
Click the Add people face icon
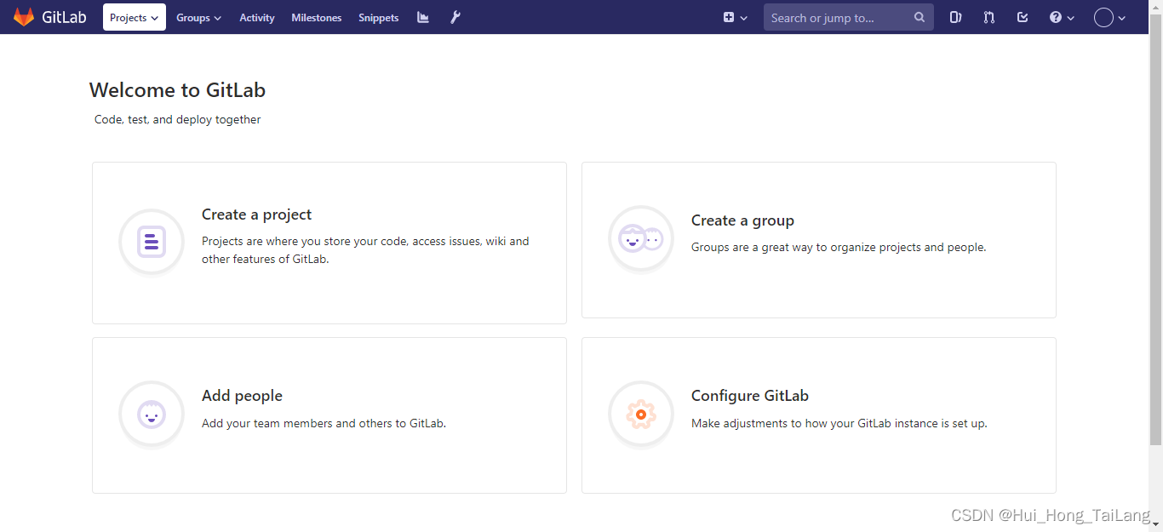152,415
